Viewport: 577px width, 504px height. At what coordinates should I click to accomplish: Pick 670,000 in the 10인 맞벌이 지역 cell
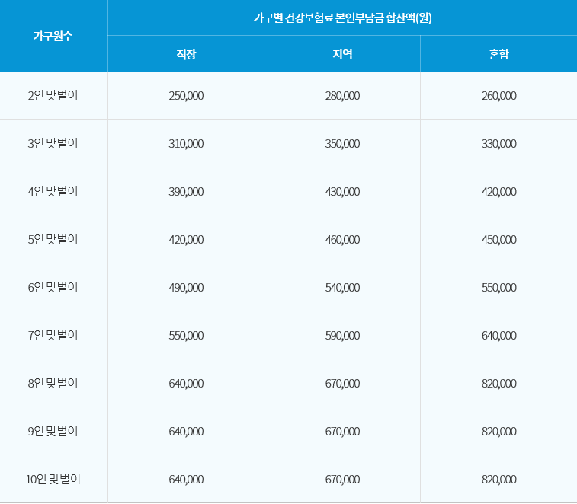(342, 480)
